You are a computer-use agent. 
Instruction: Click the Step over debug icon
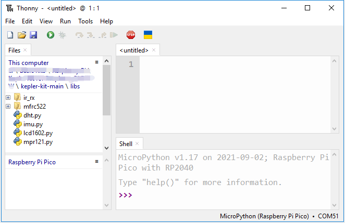click(x=79, y=35)
